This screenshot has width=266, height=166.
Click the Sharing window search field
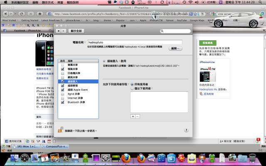pyautogui.click(x=175, y=31)
